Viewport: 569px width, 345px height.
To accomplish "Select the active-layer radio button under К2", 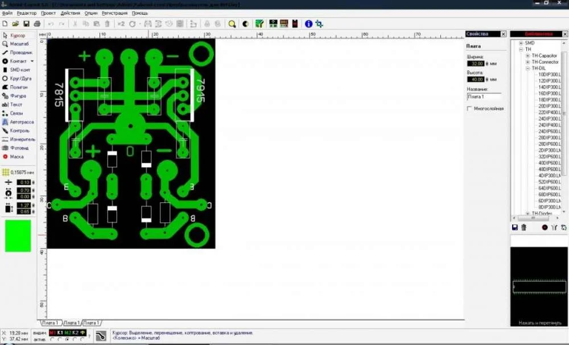I will click(x=75, y=339).
